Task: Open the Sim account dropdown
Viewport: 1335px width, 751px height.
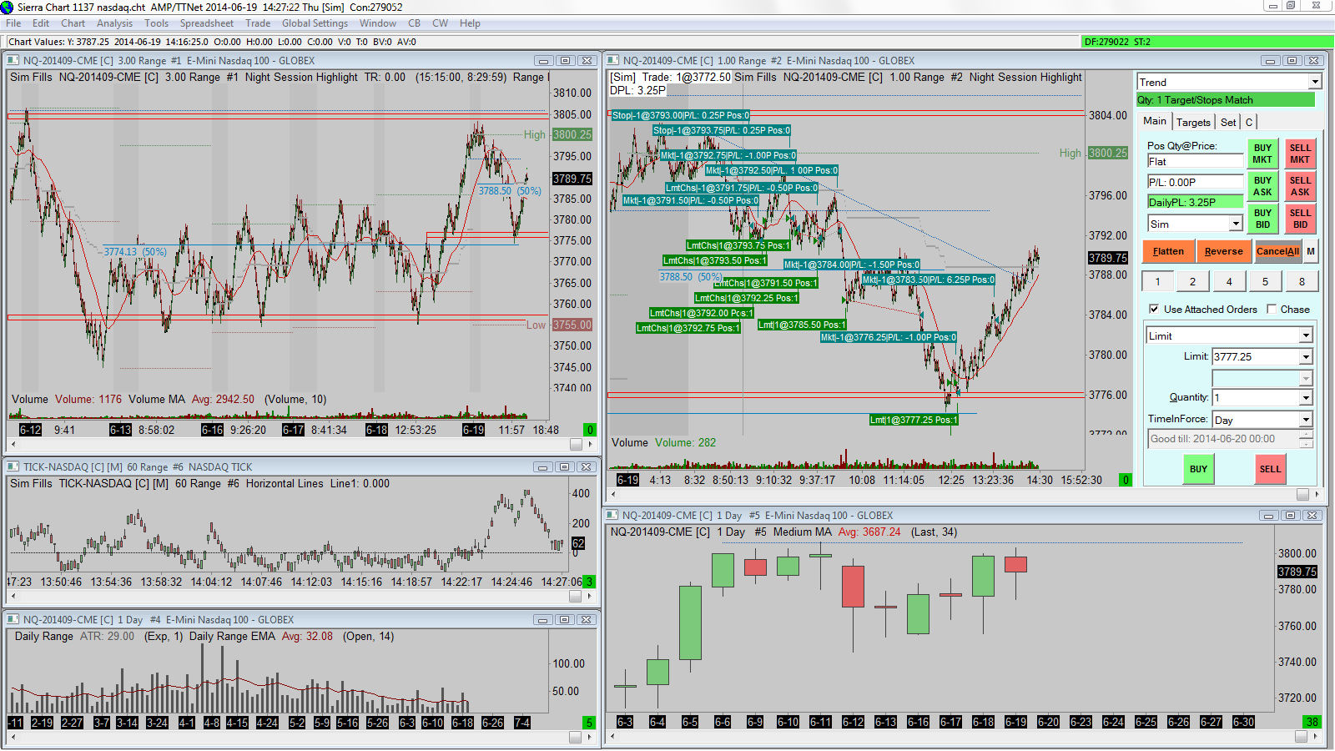Action: [1236, 224]
